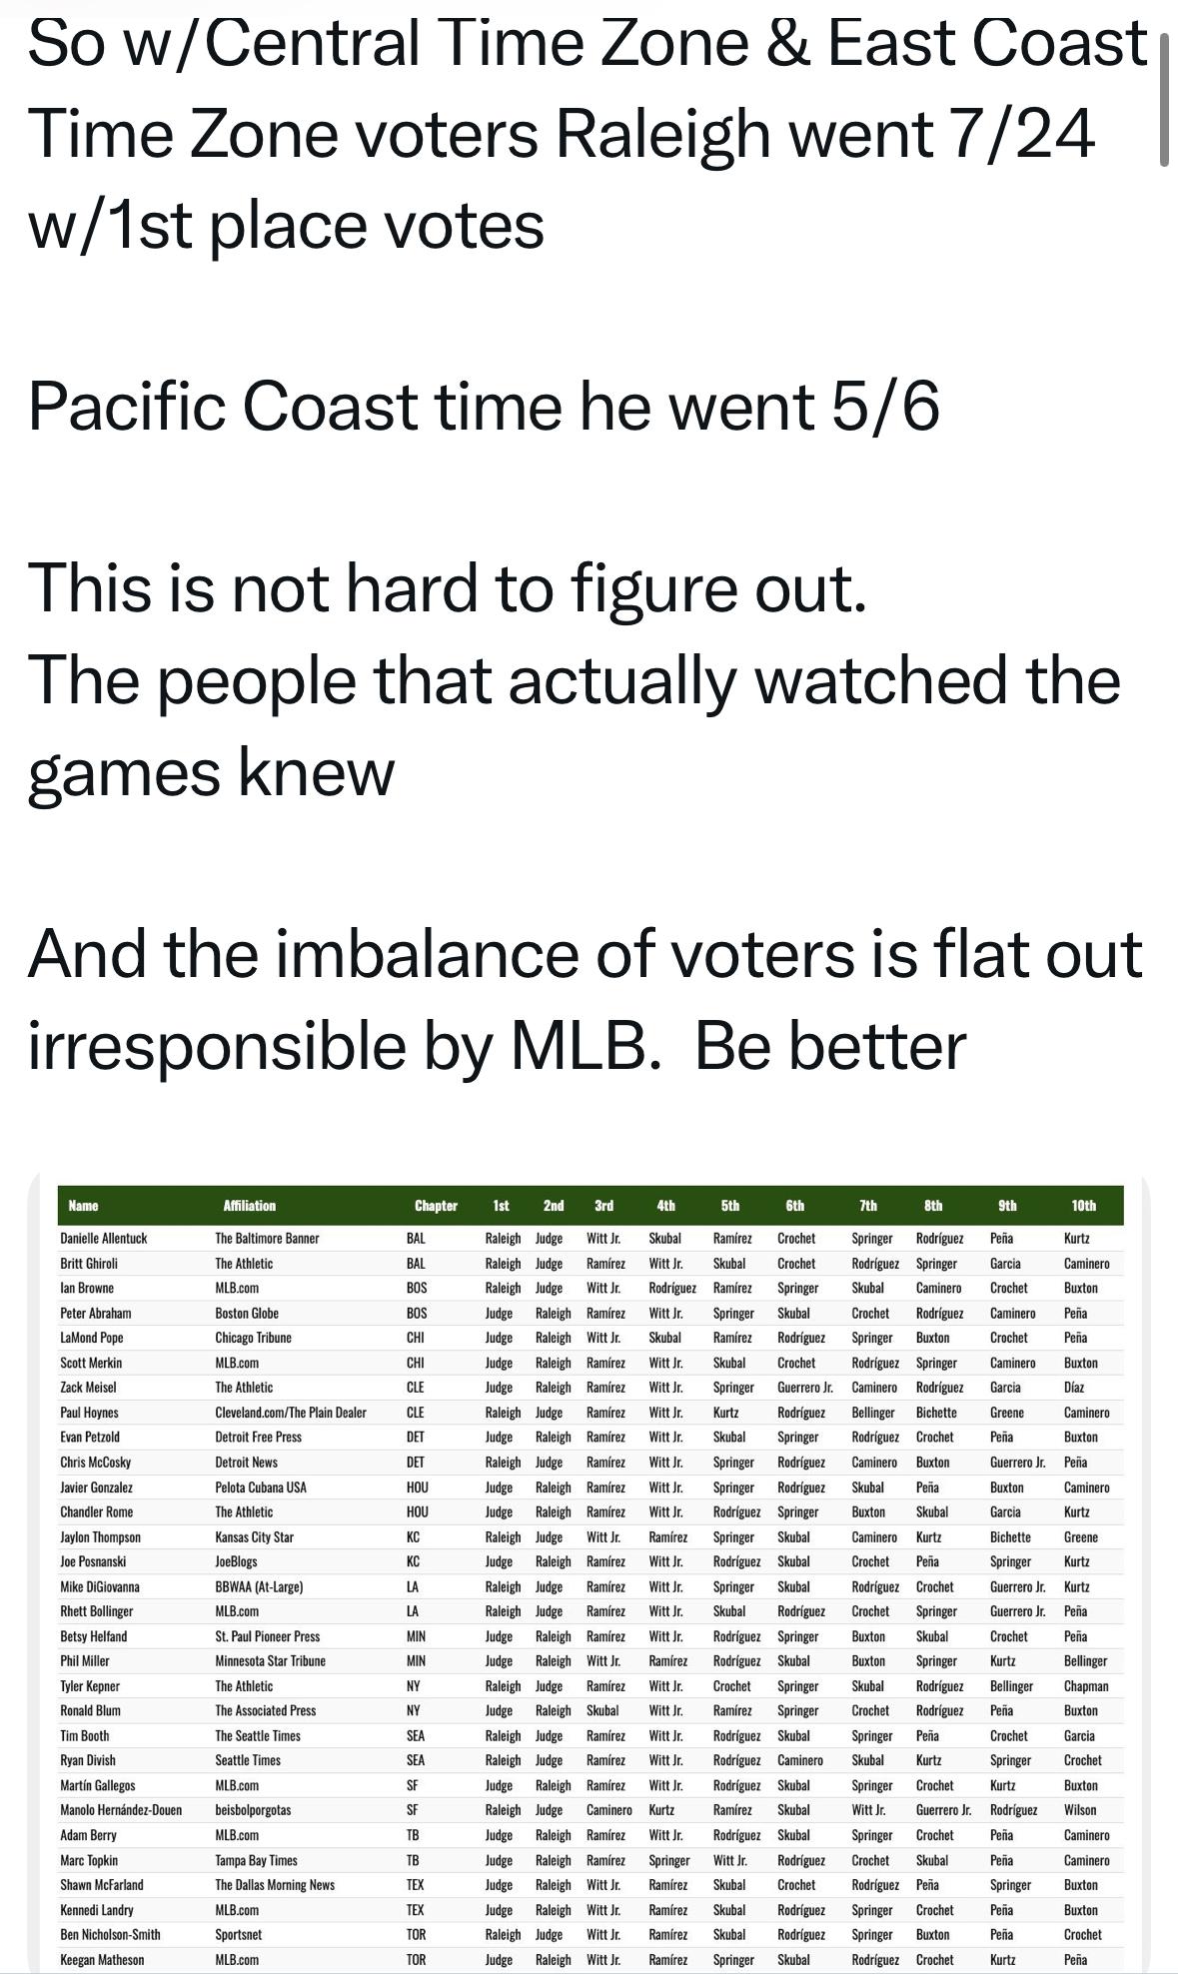1178x1974 pixels.
Task: Select The Dallas Morning News cell
Action: (275, 1885)
